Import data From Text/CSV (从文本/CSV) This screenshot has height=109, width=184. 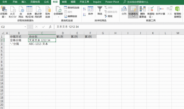[13, 12]
